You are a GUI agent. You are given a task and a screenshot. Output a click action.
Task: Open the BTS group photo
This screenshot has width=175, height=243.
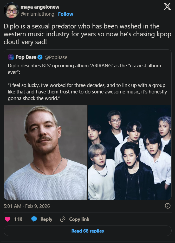[x=129, y=152]
